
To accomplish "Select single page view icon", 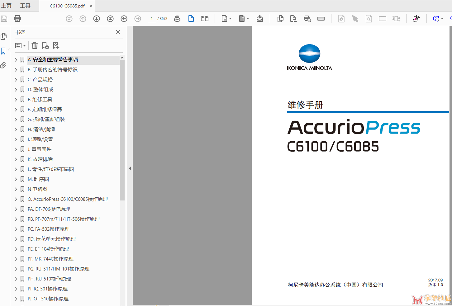I will click(191, 19).
